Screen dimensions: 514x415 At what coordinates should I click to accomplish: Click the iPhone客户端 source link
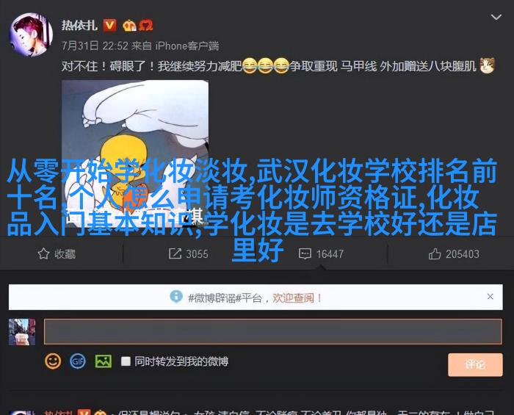click(187, 46)
